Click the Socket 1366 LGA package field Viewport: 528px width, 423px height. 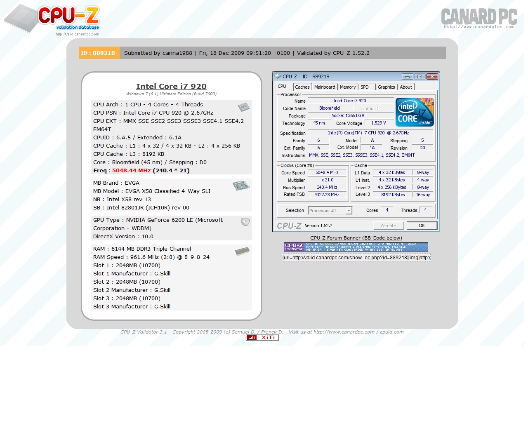coord(351,115)
